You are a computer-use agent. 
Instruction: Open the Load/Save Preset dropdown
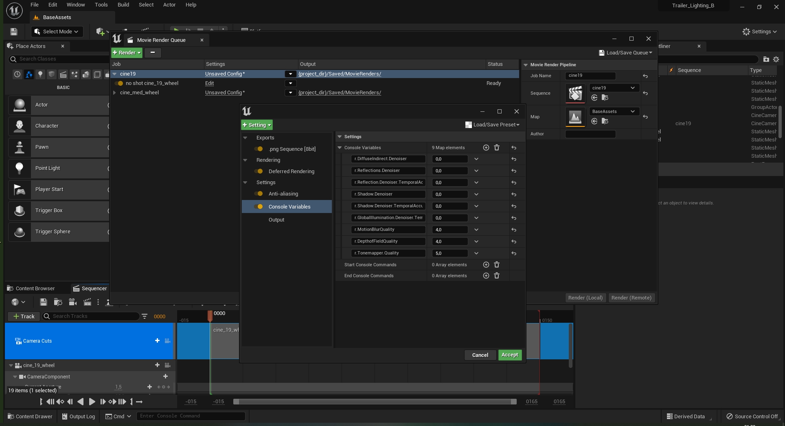pyautogui.click(x=493, y=125)
